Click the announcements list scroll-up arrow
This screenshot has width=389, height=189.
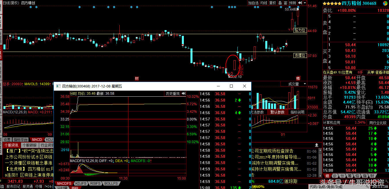tap(320, 151)
